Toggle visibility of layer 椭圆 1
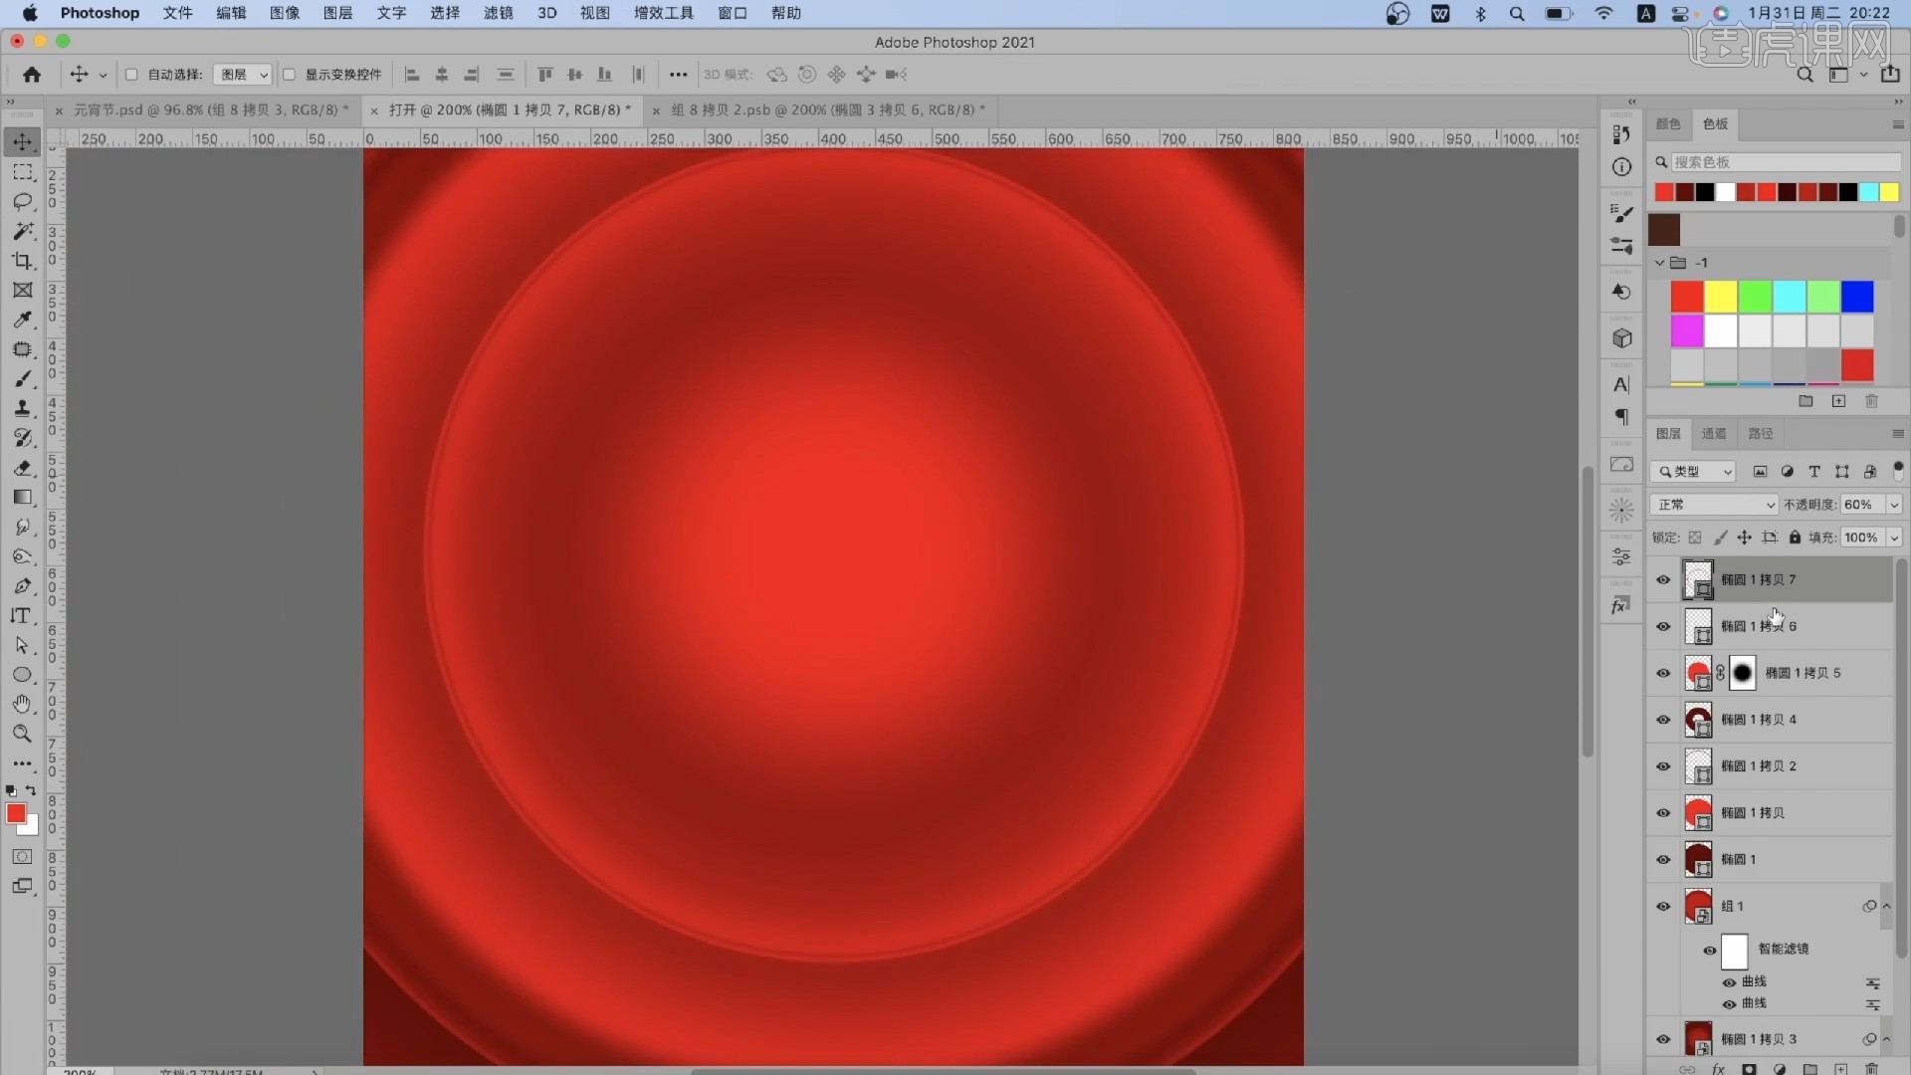 pyautogui.click(x=1663, y=860)
